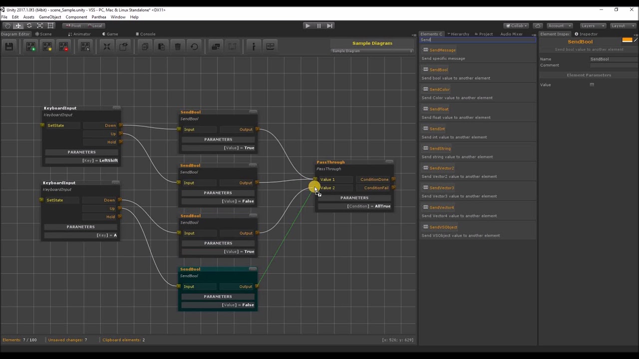
Task: Toggle Local handle rotation mode
Action: point(94,25)
